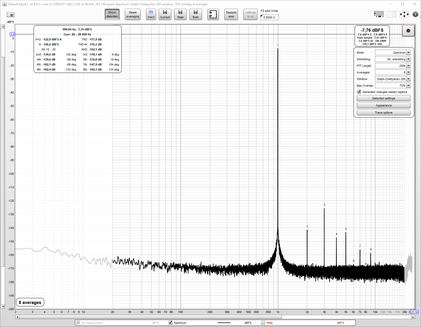Load a WAV file icon
The width and height of the screenshot is (421, 327).
[x=151, y=15]
